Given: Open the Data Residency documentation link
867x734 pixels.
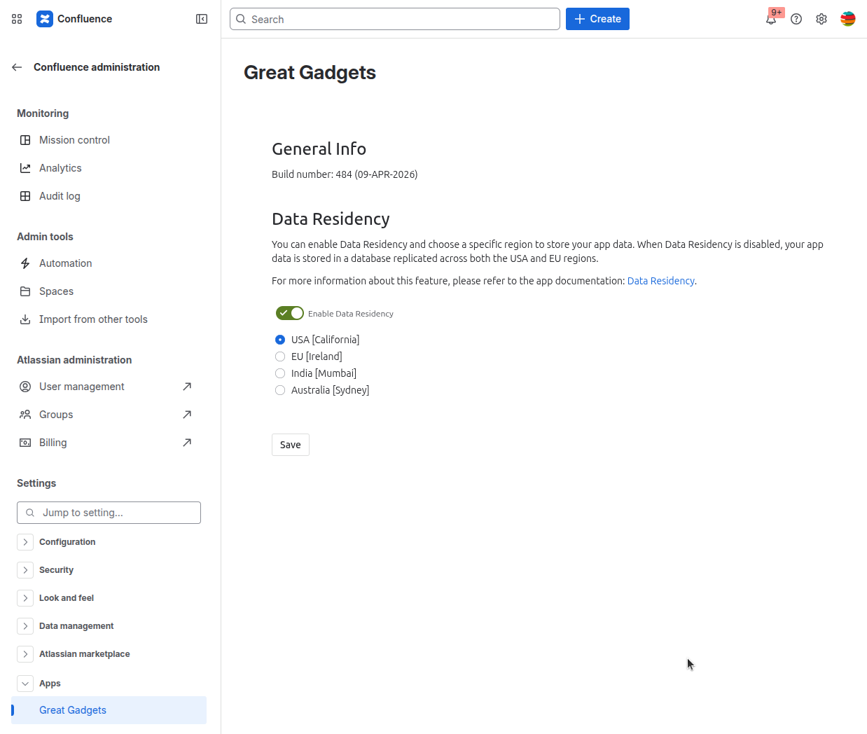Looking at the screenshot, I should 660,281.
